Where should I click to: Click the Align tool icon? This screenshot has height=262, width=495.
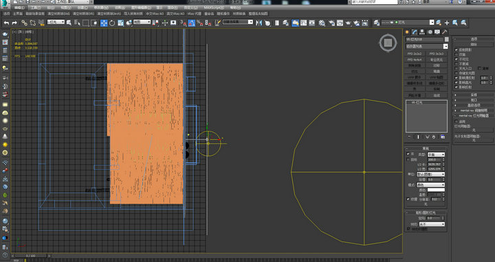click(x=267, y=23)
